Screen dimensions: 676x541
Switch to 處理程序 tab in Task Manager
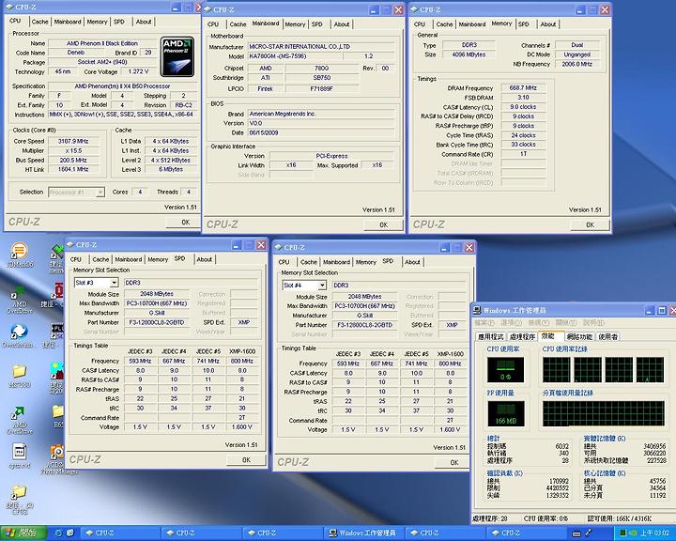point(523,336)
